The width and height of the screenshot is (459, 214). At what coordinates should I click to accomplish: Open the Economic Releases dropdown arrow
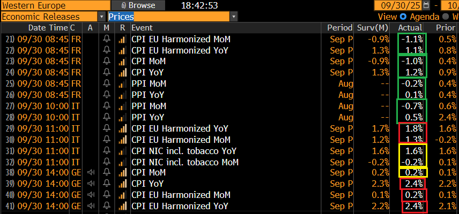click(101, 17)
